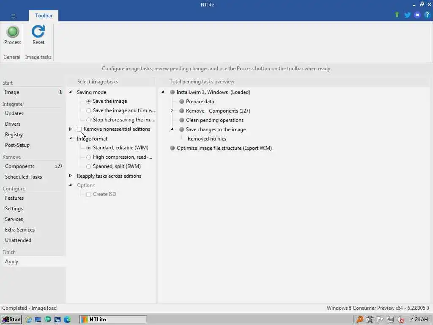Image resolution: width=433 pixels, height=325 pixels.
Task: Collapse Save changes to the image node
Action: coord(172,129)
